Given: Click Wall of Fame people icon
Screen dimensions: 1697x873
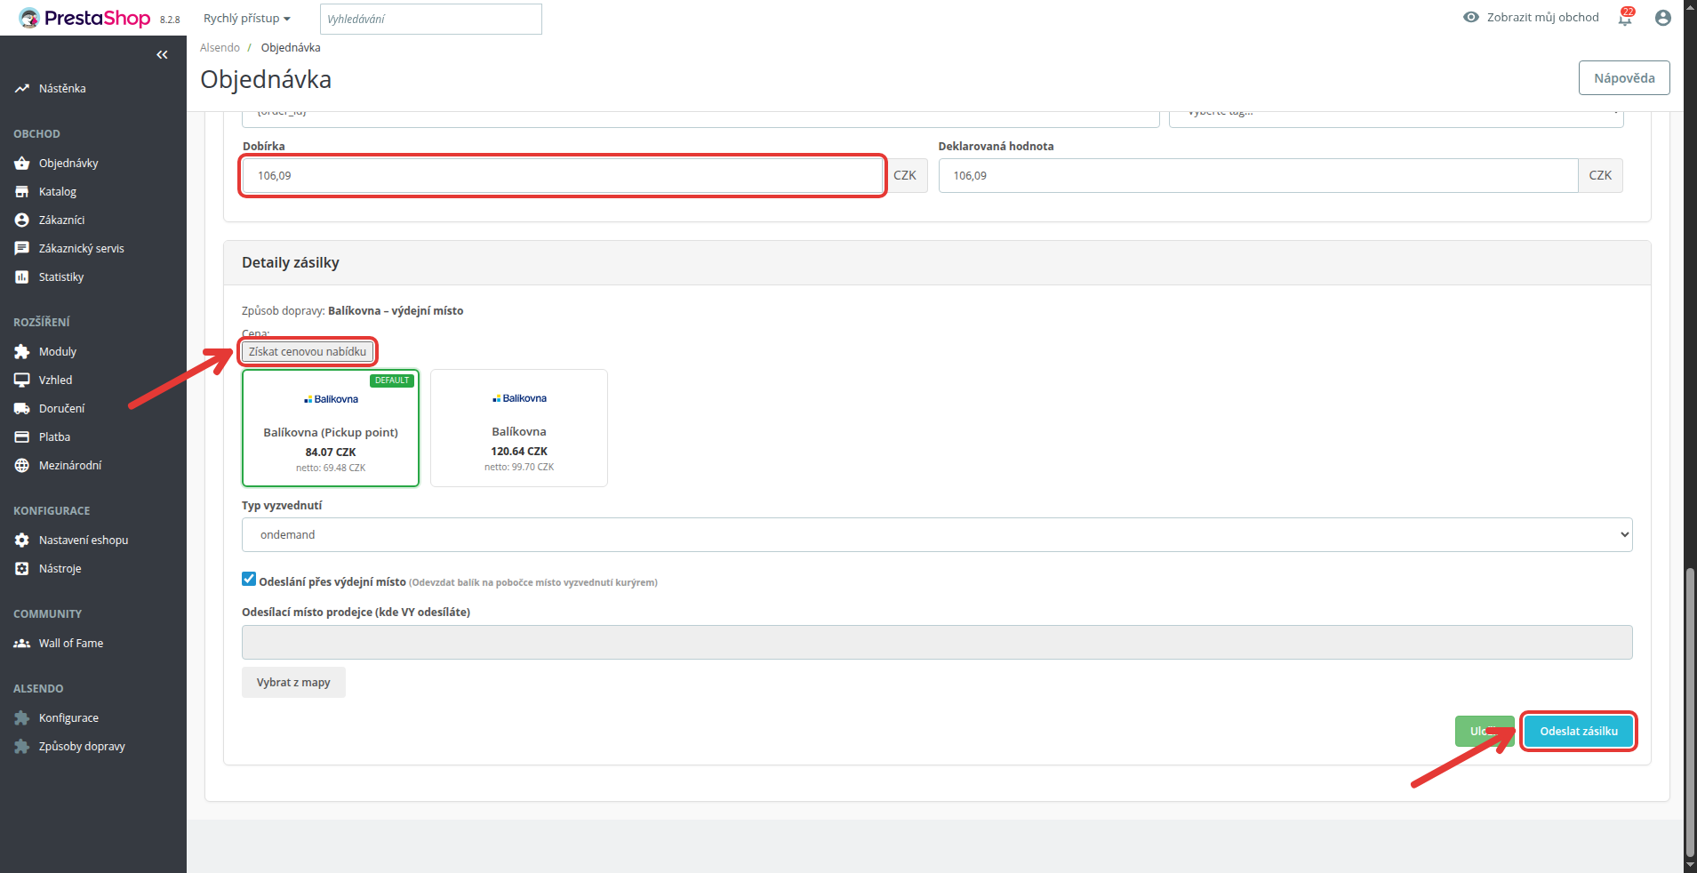Looking at the screenshot, I should pos(22,644).
